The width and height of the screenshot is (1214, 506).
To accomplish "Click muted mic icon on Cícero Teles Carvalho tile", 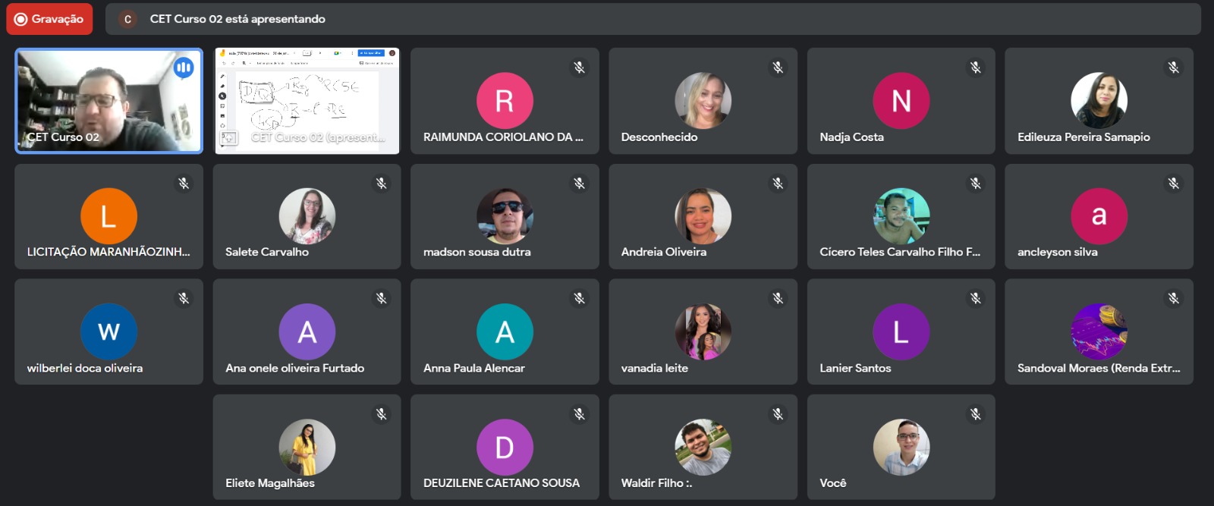I will (x=976, y=183).
